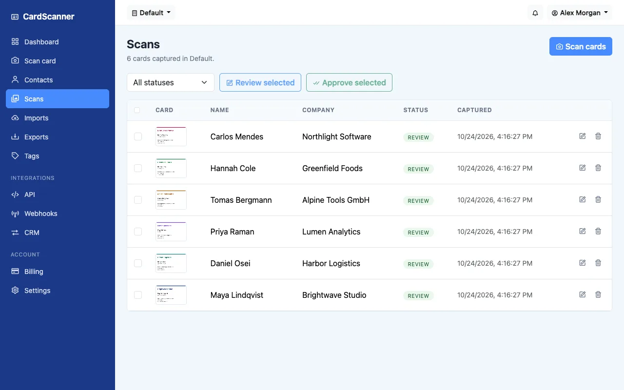Expand the Alex Morgan account menu
The image size is (624, 390).
580,13
